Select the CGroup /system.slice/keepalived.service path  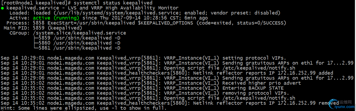(80, 33)
